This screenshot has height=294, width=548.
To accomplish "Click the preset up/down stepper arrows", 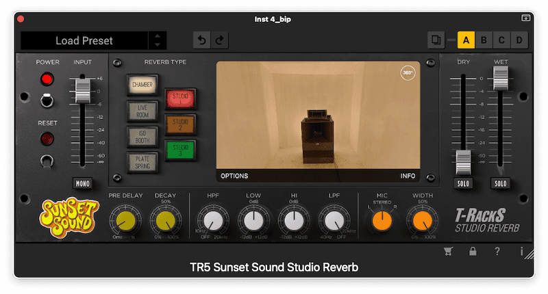I will pos(158,40).
